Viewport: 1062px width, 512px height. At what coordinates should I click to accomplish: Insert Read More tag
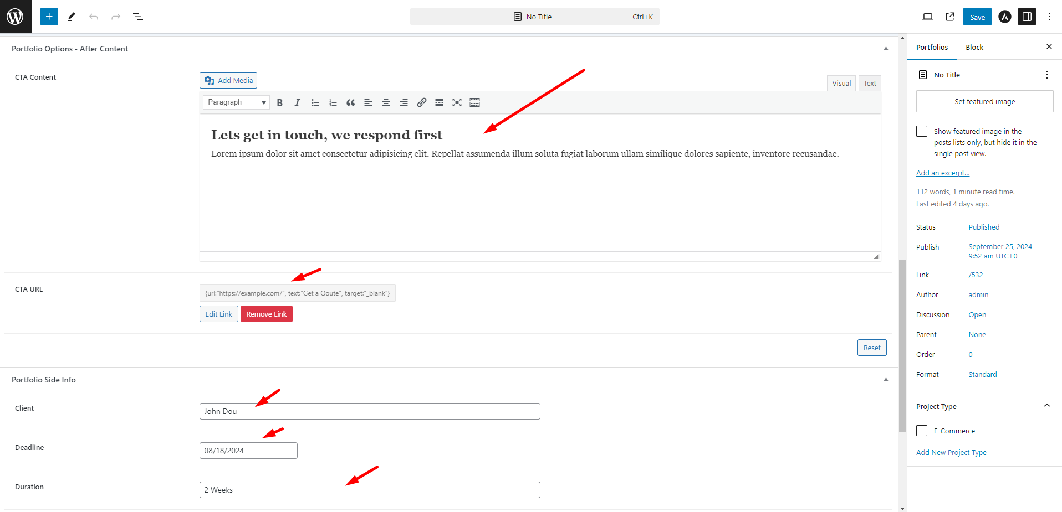[x=440, y=102]
